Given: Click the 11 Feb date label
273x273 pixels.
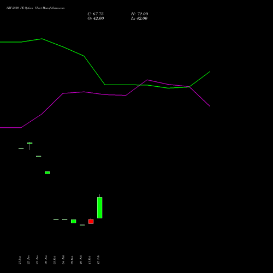Looking at the screenshot, I should [90, 260].
